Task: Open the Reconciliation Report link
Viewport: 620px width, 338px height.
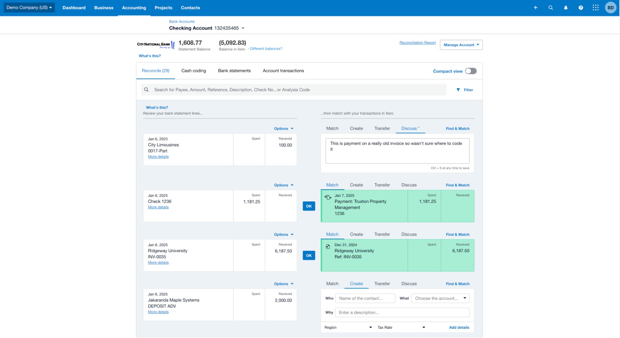Action: (418, 43)
